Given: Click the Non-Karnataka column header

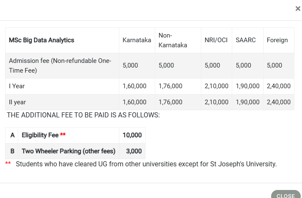Looking at the screenshot, I should click(x=173, y=40).
